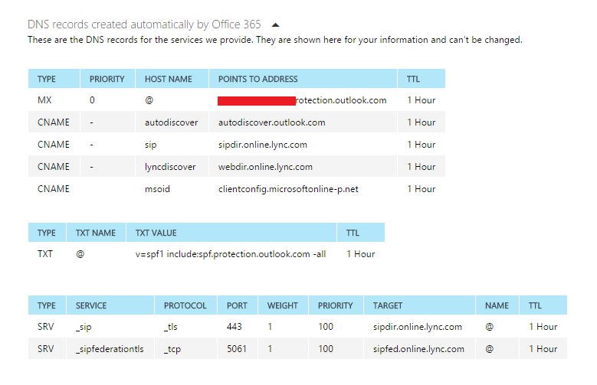Click the PORT column header
The width and height of the screenshot is (597, 385).
(237, 305)
